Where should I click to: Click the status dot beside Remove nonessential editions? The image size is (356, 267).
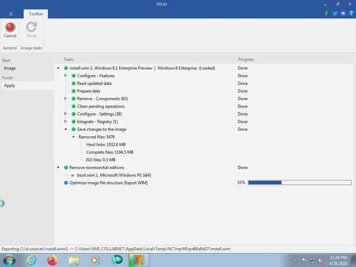click(x=66, y=167)
